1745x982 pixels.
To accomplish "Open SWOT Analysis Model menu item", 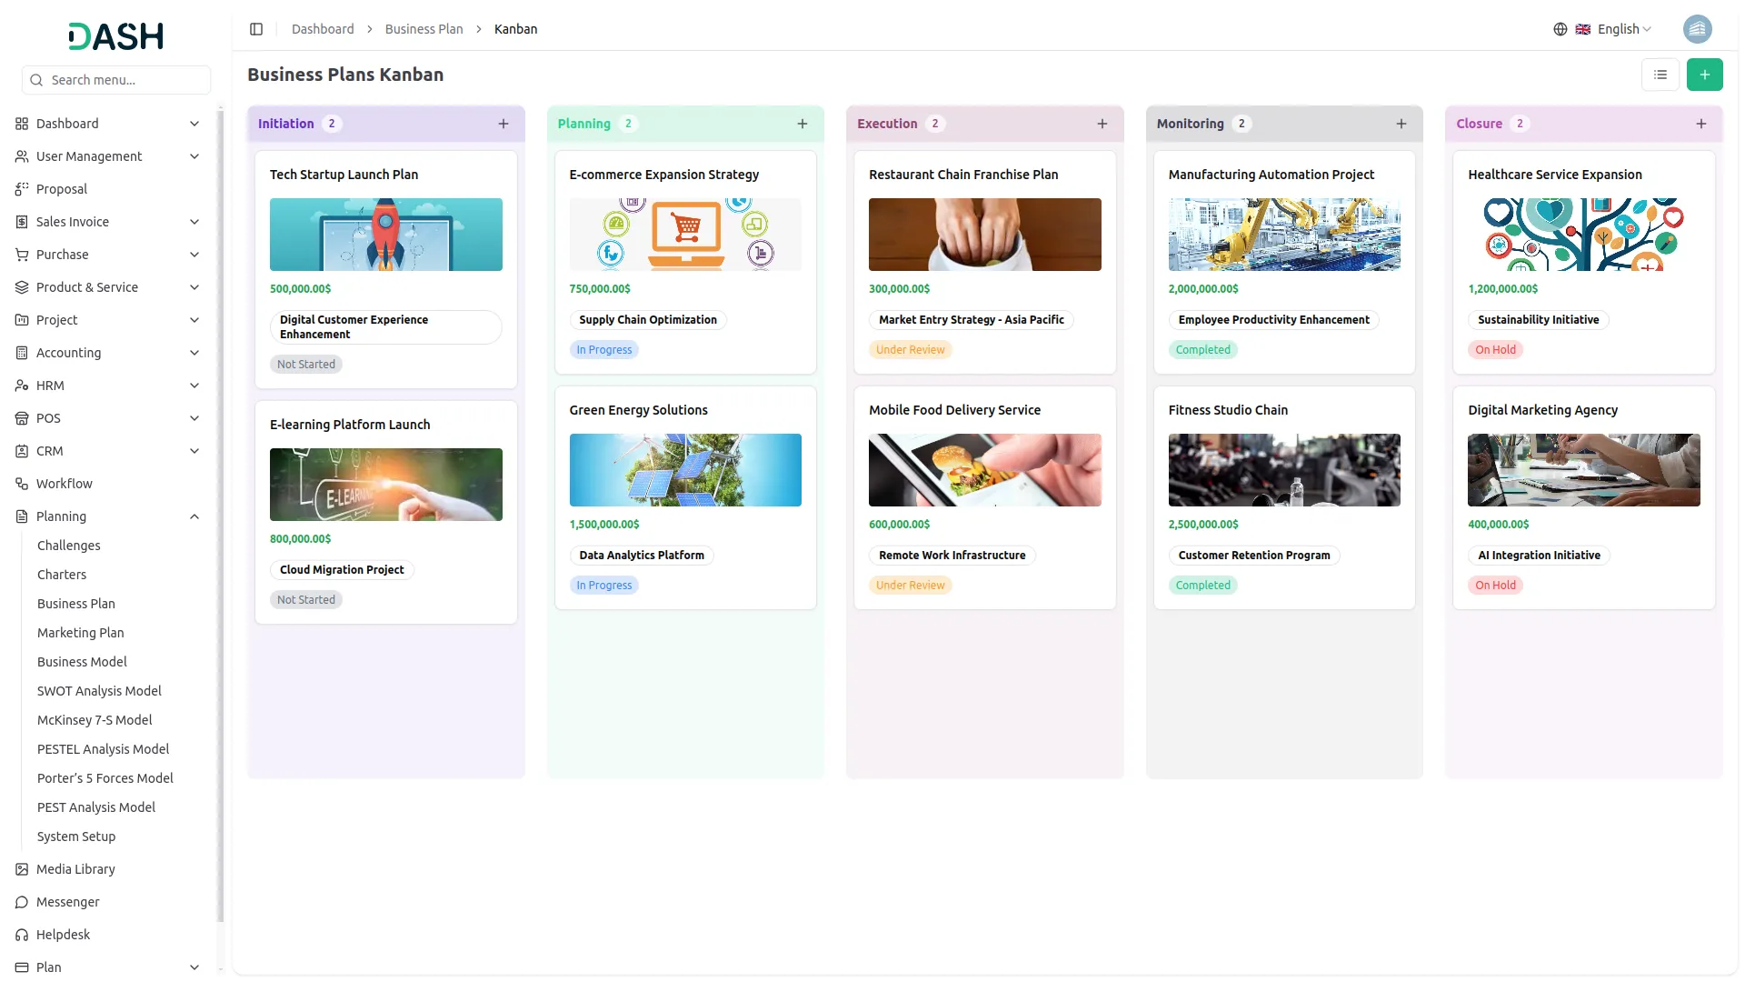I will tap(99, 691).
